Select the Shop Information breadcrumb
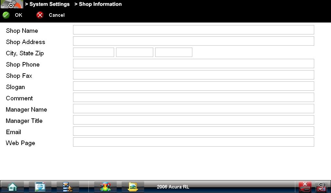Image resolution: width=331 pixels, height=193 pixels. 98,4
